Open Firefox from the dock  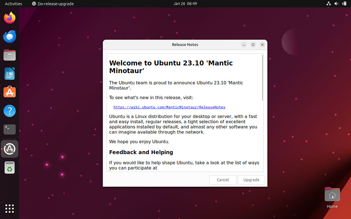tap(9, 18)
